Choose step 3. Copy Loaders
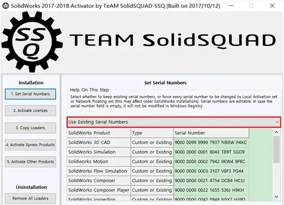The height and width of the screenshot is (205, 284). (30, 128)
